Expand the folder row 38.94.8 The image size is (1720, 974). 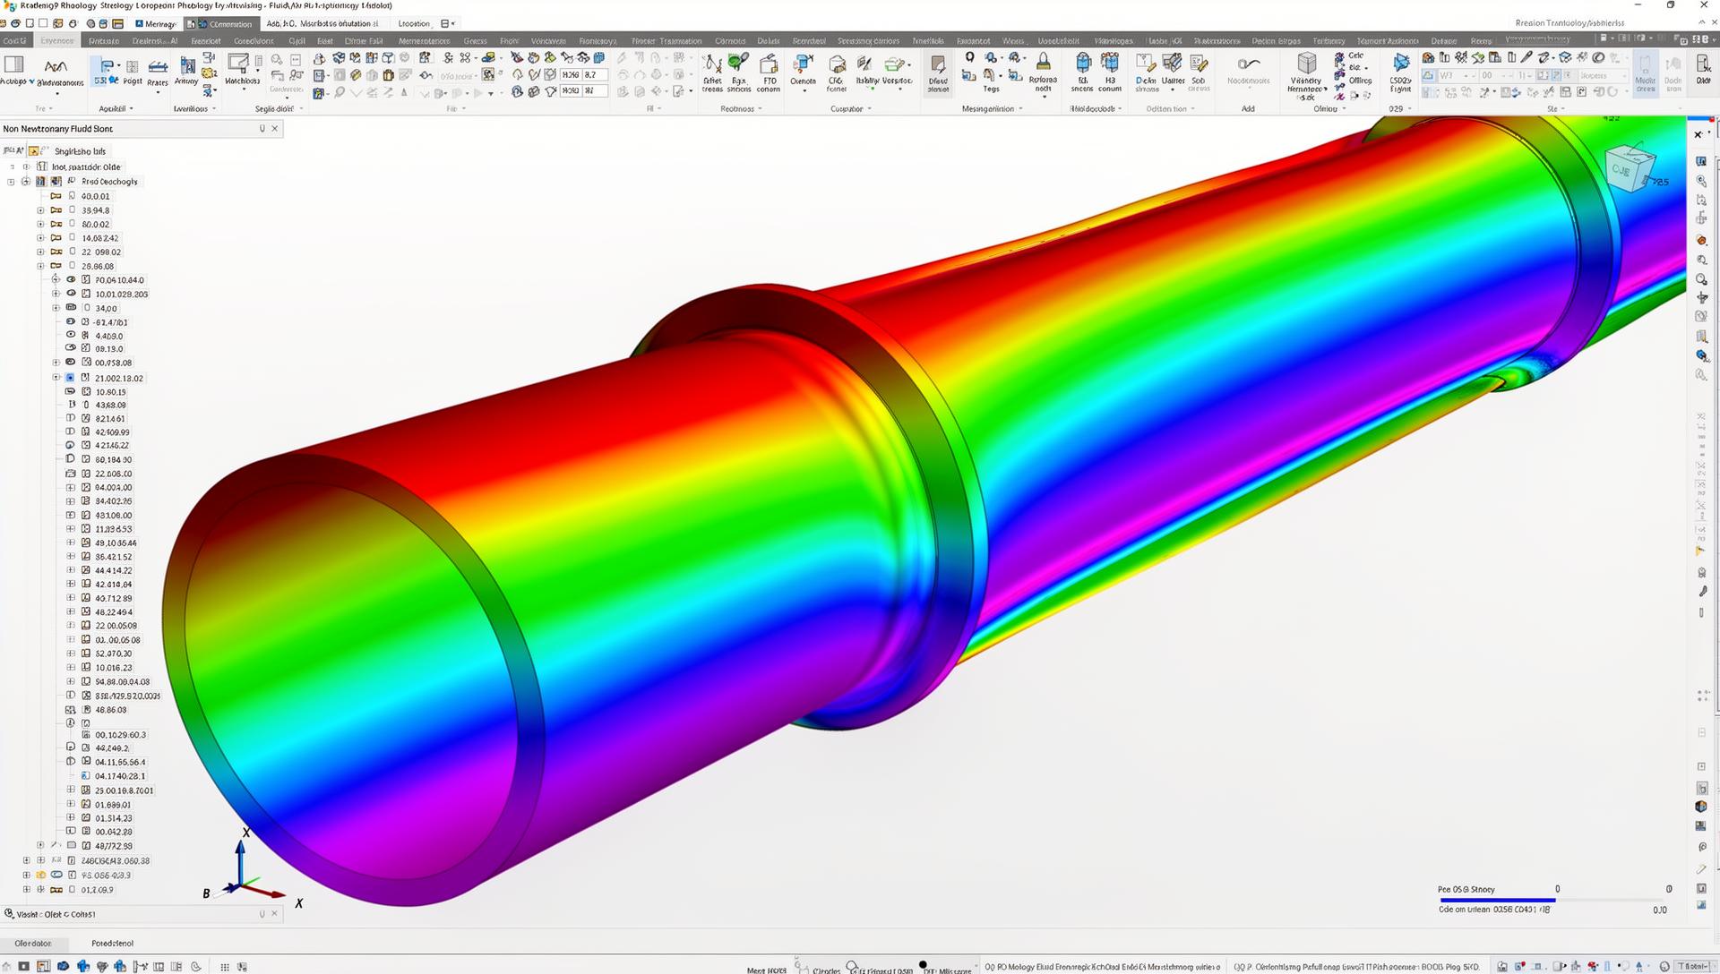[x=40, y=210]
